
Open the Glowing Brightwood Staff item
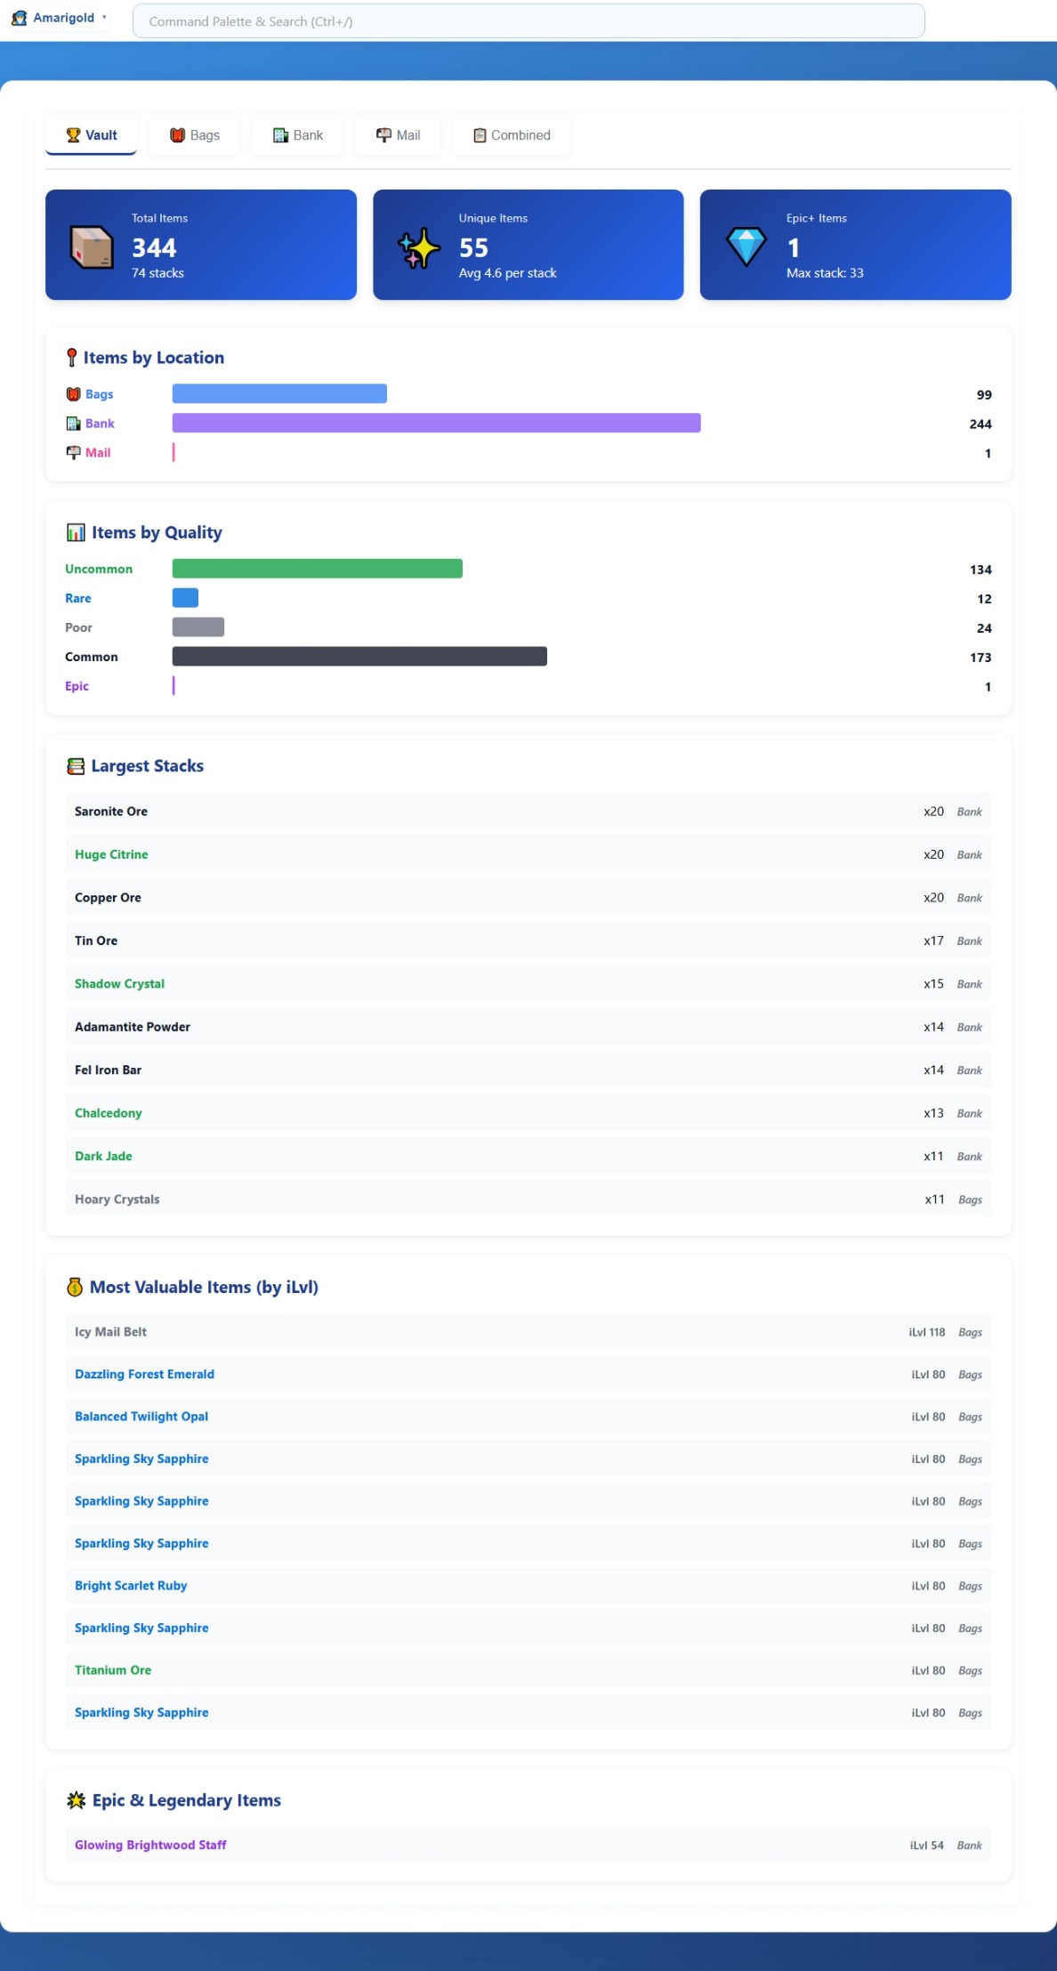[x=150, y=1845]
